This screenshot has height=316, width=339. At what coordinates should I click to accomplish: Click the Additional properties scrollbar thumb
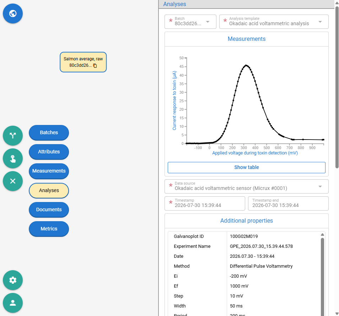pos(322,277)
